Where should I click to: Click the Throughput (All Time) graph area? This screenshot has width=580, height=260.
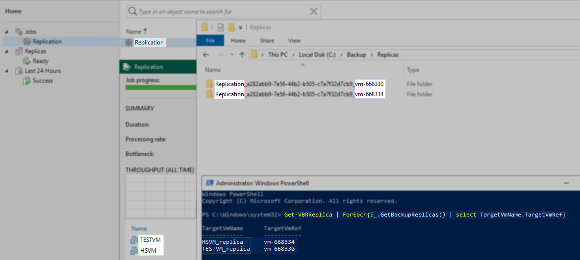point(160,196)
